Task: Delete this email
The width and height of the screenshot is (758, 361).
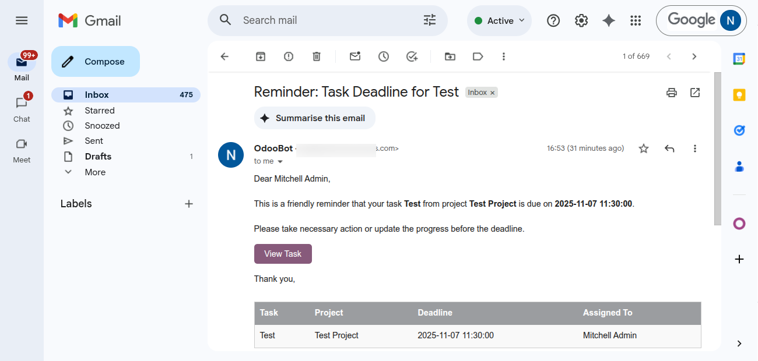Action: [x=317, y=56]
